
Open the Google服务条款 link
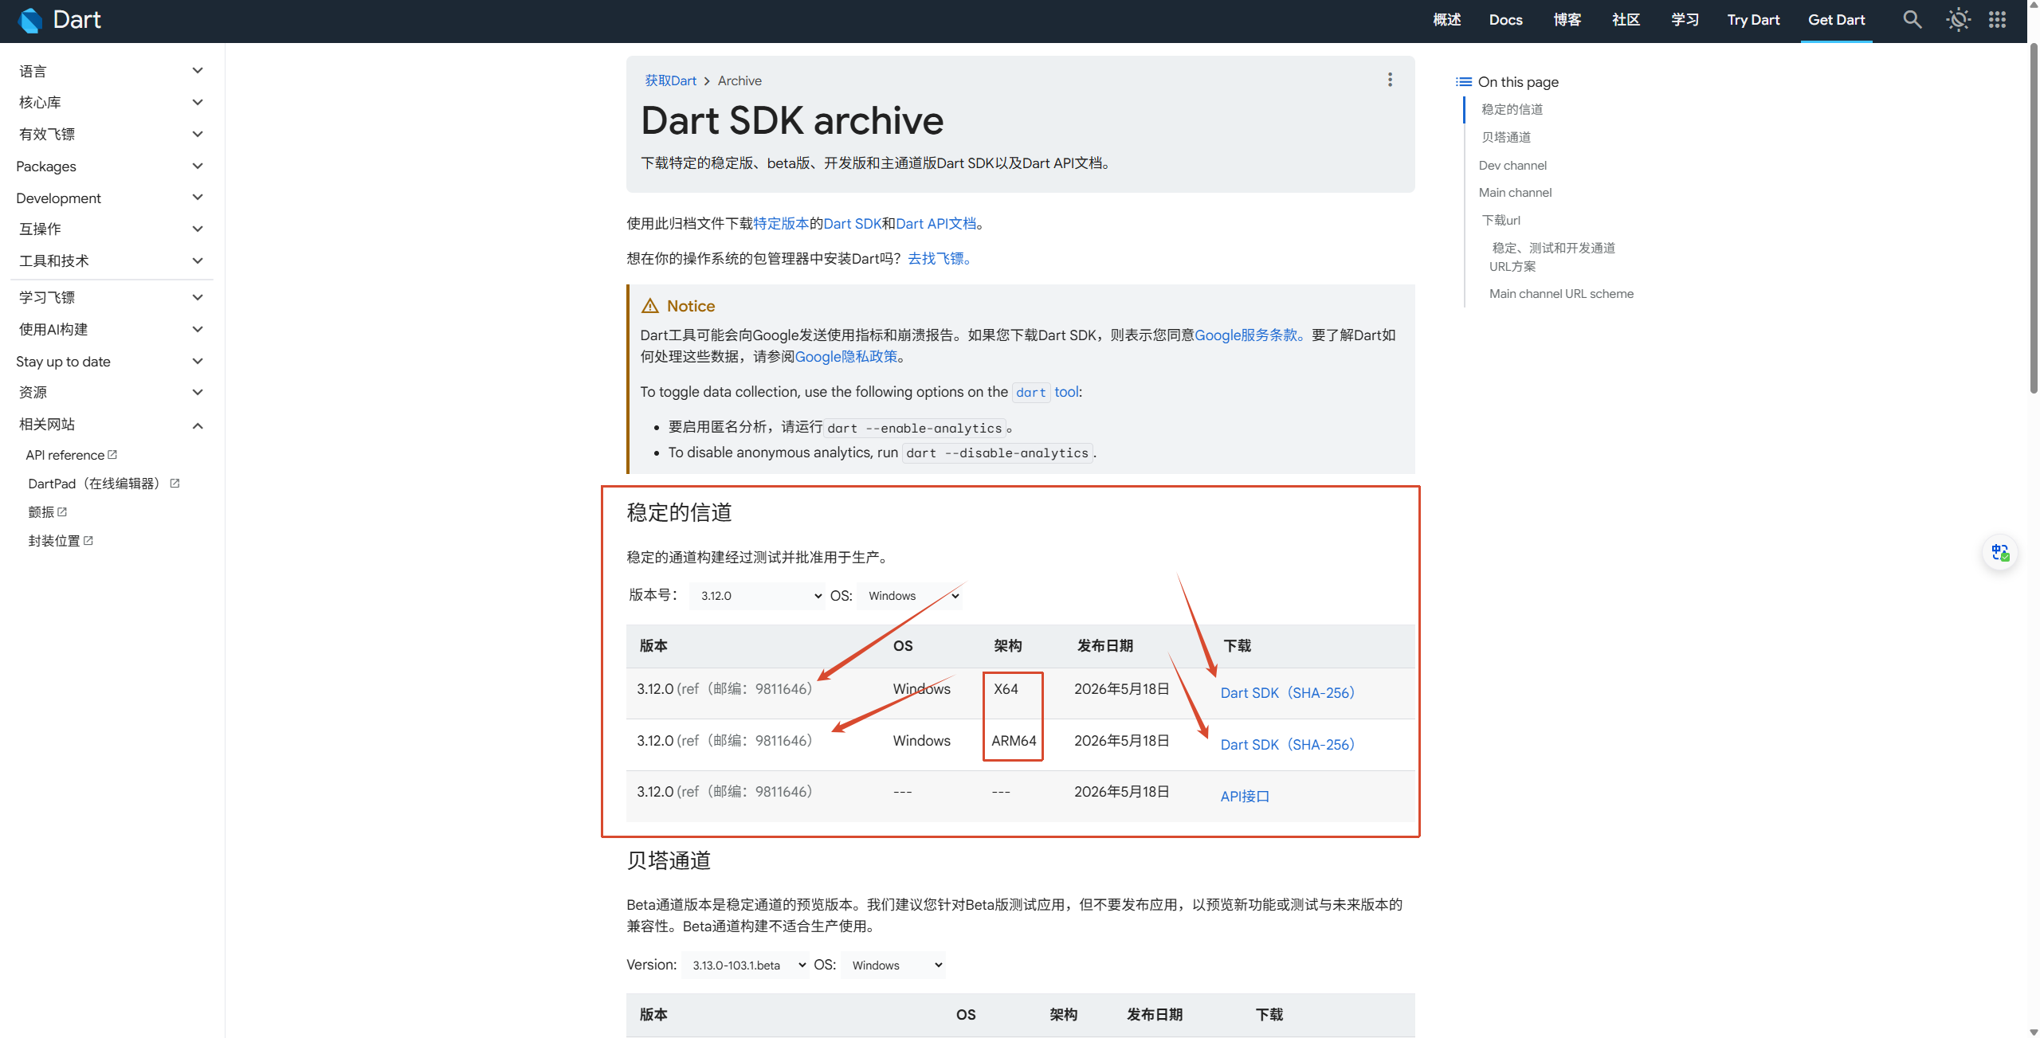[x=1246, y=335]
